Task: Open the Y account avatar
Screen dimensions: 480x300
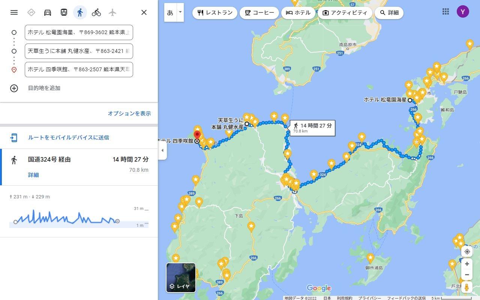Action: click(463, 12)
